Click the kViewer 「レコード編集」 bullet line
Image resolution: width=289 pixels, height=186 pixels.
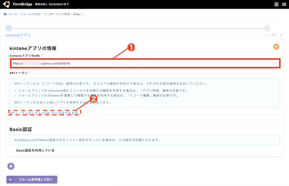click(x=98, y=95)
